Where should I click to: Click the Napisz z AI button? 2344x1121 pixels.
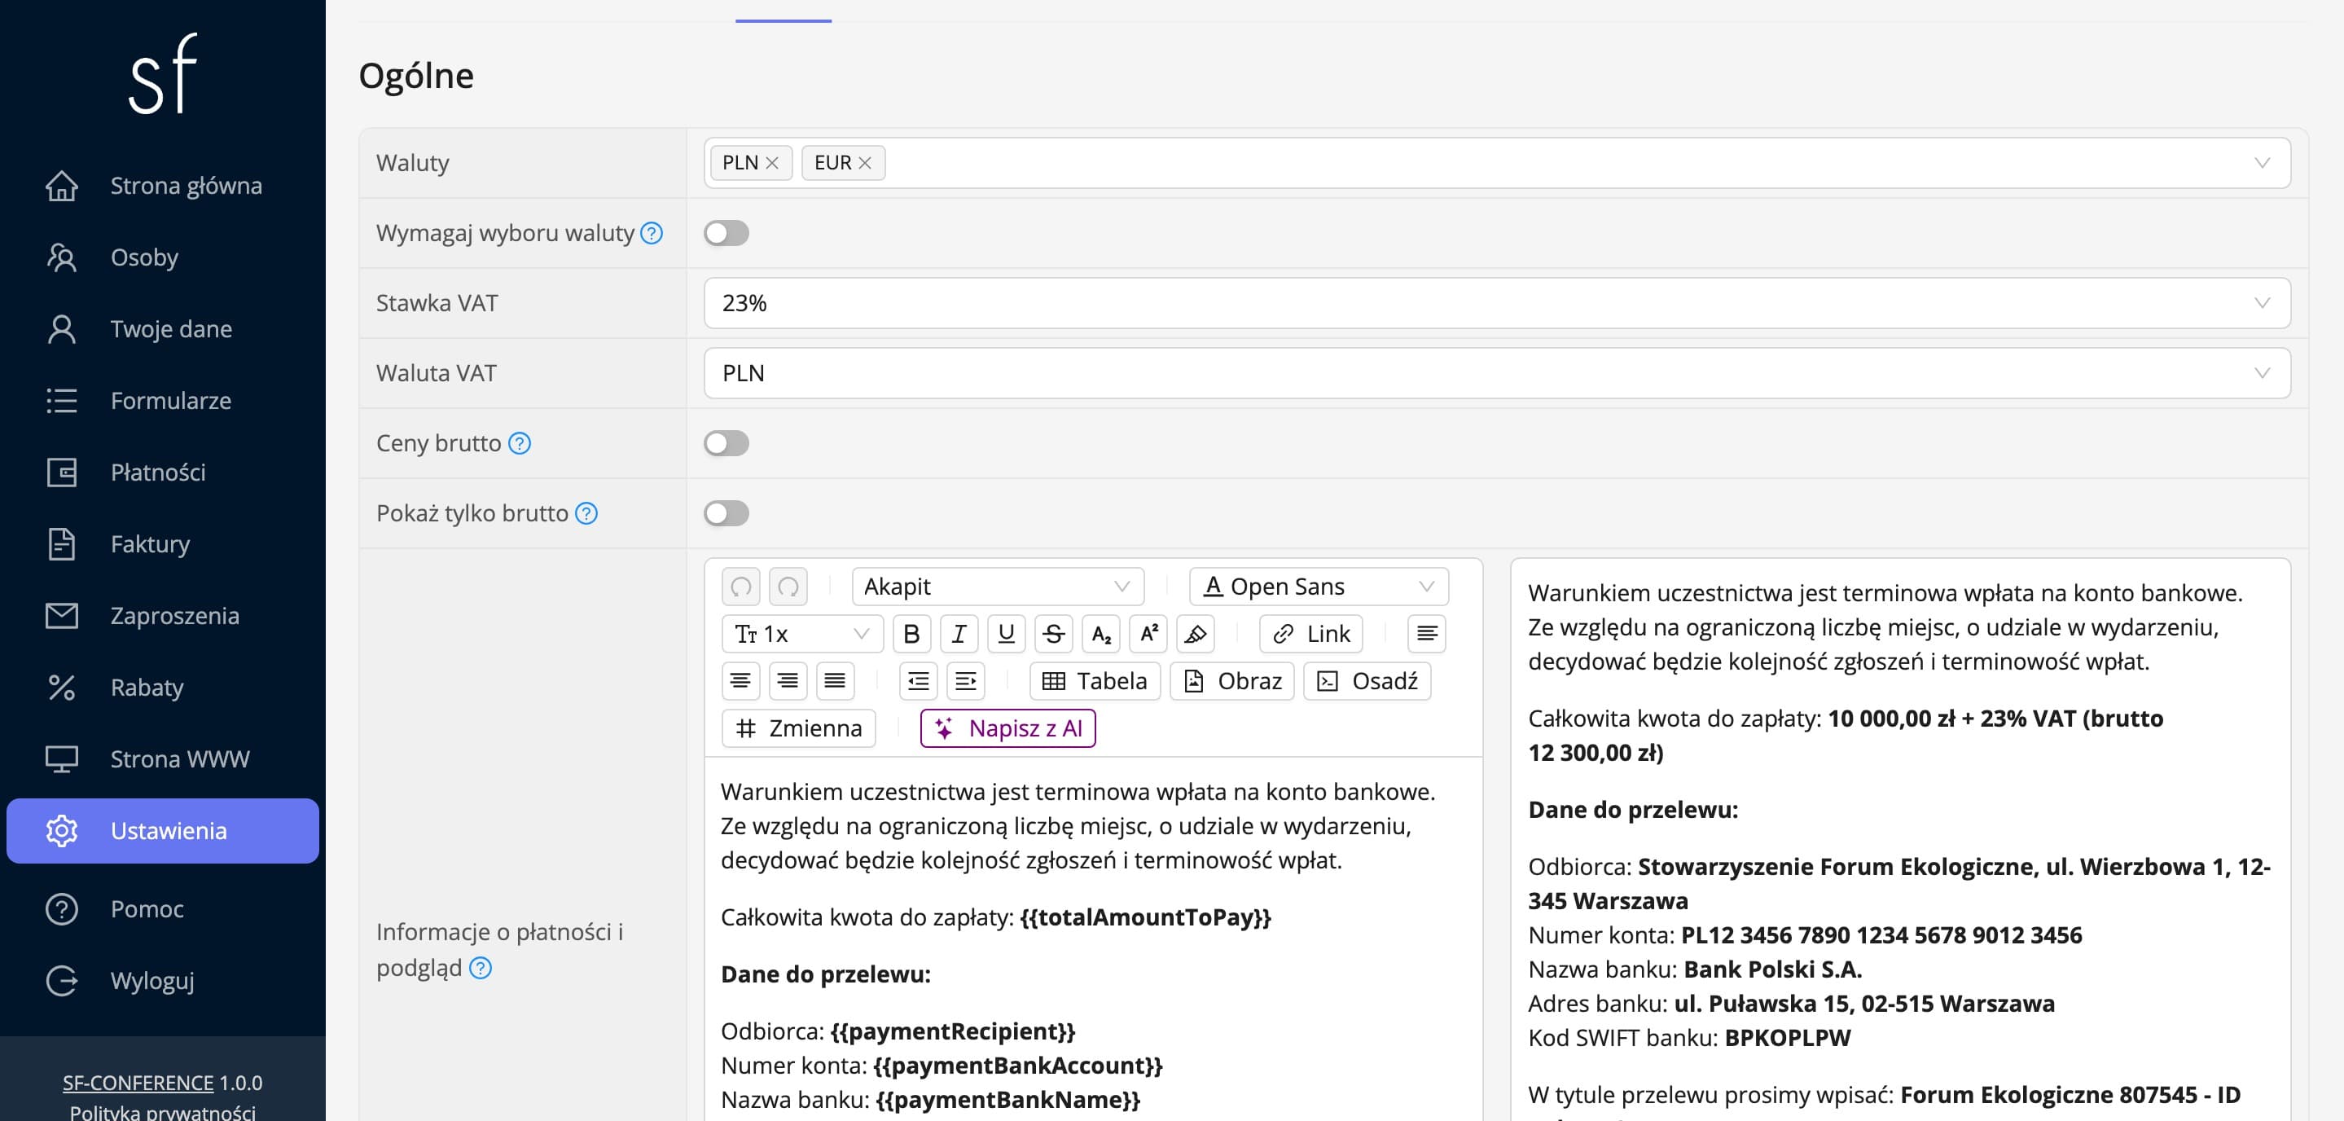tap(1008, 729)
